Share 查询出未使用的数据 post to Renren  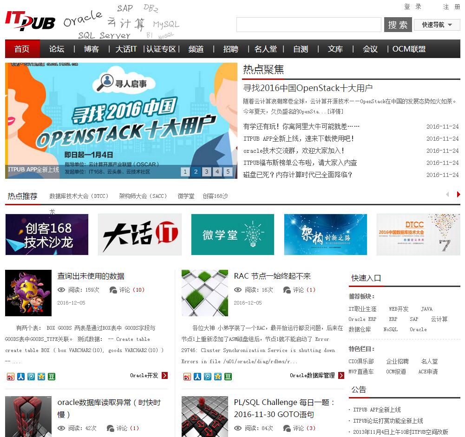(21, 377)
